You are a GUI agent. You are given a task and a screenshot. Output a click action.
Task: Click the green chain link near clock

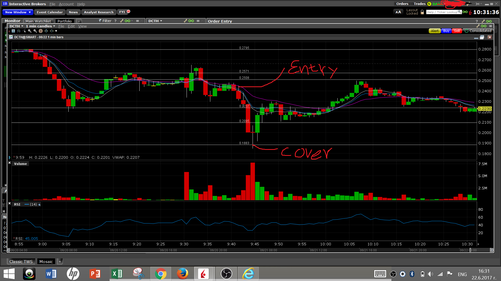465,12
